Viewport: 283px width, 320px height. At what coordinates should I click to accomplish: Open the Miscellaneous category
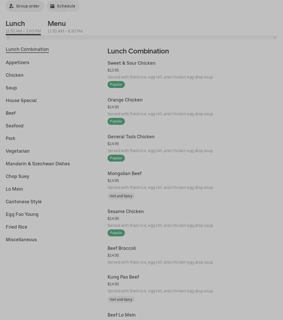click(21, 239)
